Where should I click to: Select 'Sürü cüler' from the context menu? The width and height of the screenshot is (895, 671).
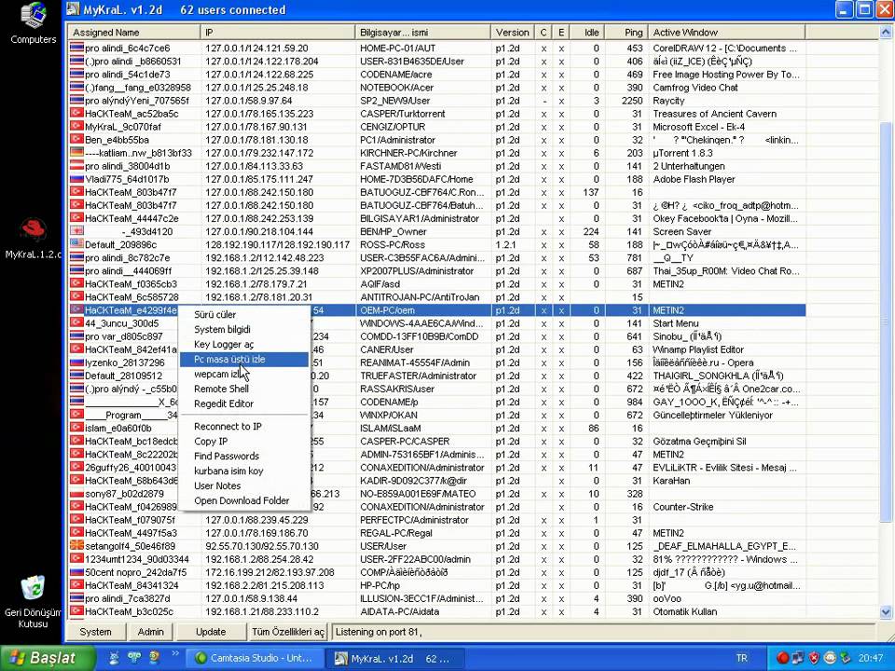243,314
